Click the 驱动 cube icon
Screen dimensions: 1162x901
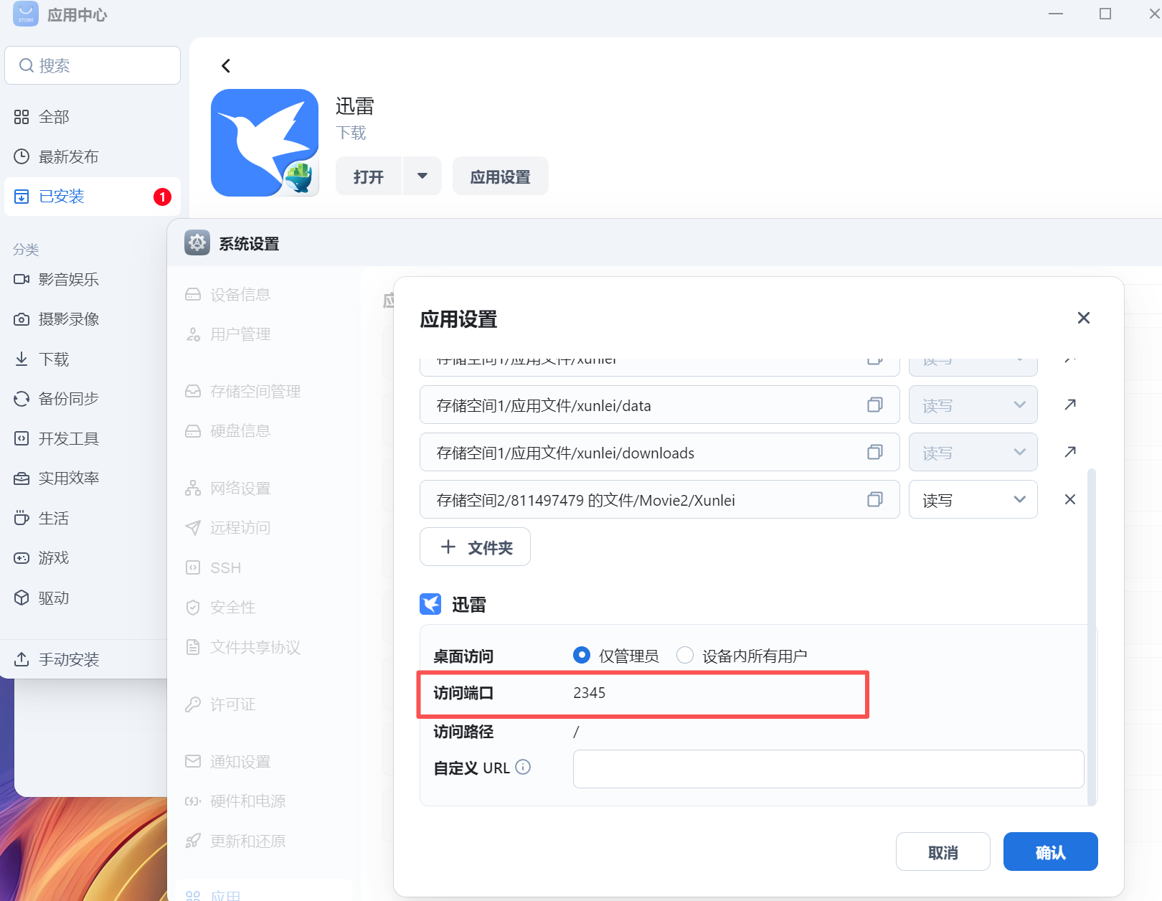tap(22, 598)
